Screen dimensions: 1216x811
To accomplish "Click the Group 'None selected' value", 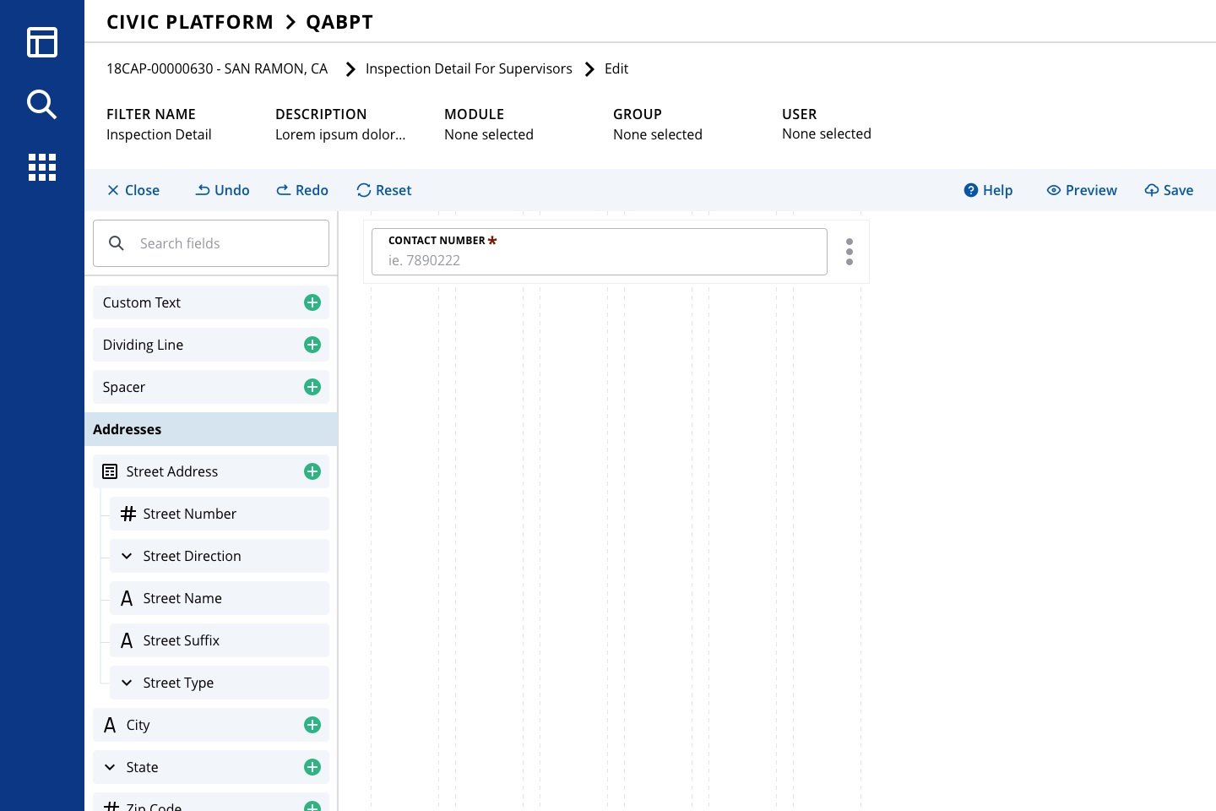I will (x=658, y=134).
